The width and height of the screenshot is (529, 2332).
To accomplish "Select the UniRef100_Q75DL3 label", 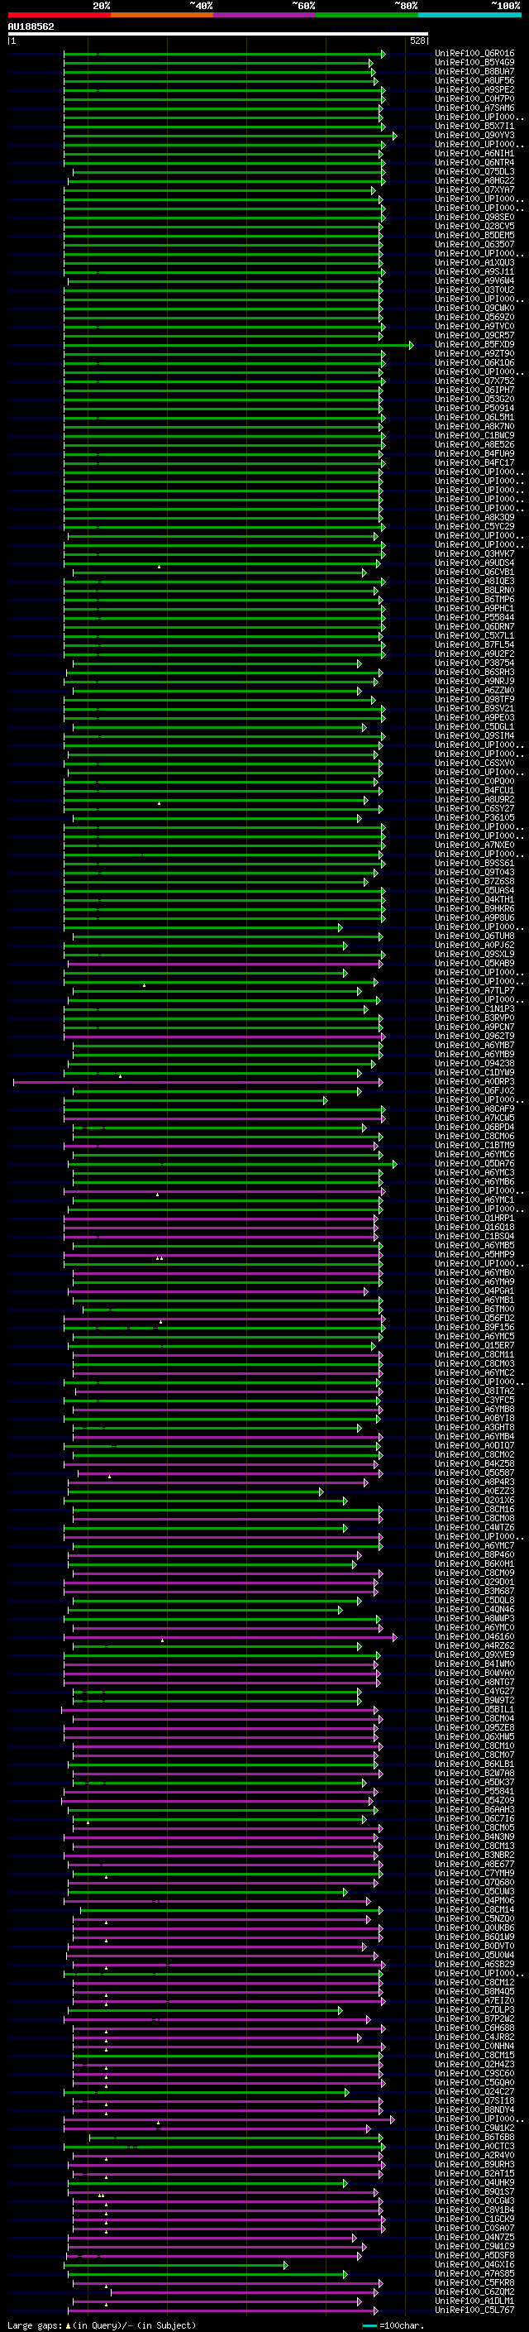I will coord(474,171).
